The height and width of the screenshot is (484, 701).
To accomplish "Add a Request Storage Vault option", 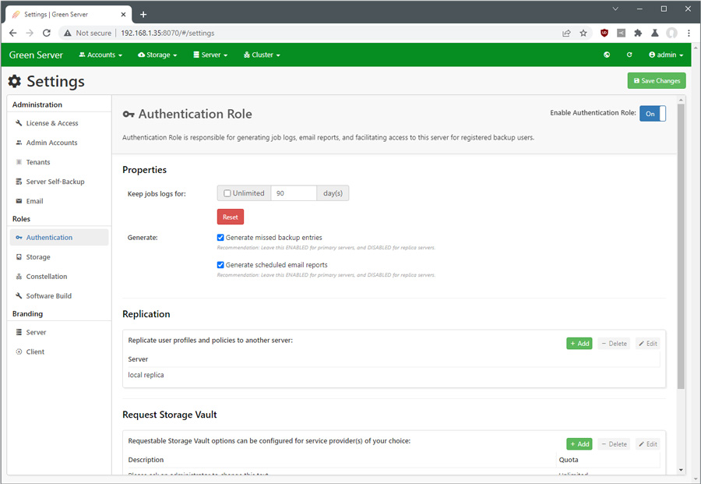I will tap(579, 444).
